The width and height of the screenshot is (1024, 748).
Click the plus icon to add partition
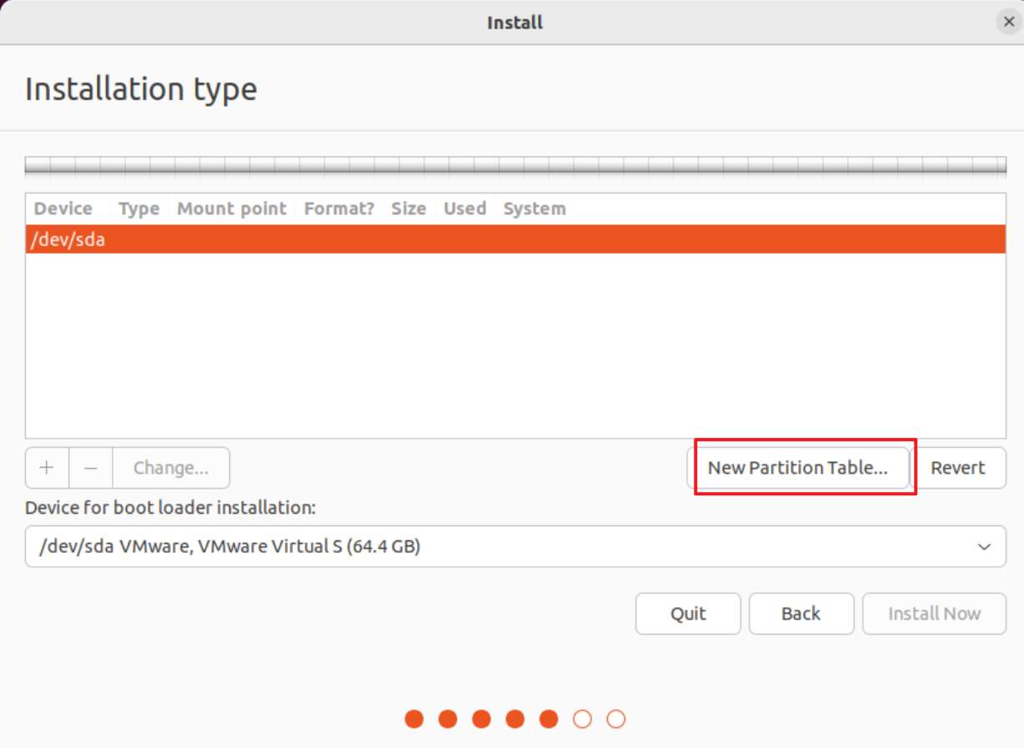coord(47,468)
